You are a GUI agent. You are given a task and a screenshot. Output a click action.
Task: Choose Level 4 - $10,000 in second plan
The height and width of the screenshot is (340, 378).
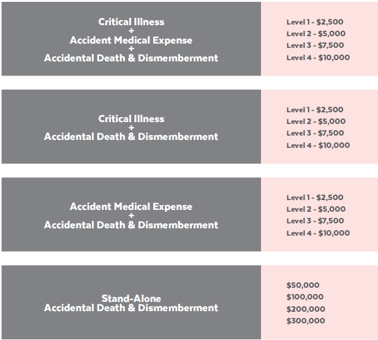[318, 145]
